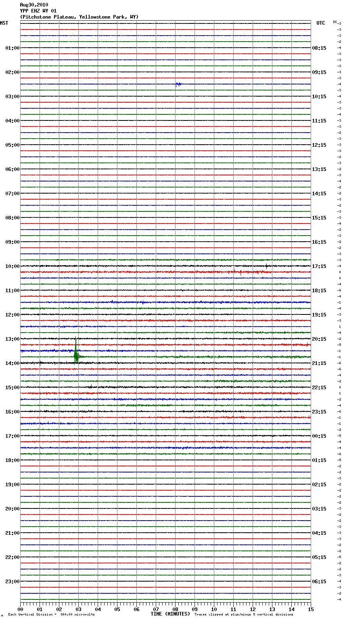Click minute 10 on the bottom axis
343x620 pixels.
point(214,609)
